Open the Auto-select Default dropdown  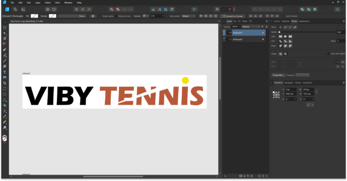[x=188, y=16]
